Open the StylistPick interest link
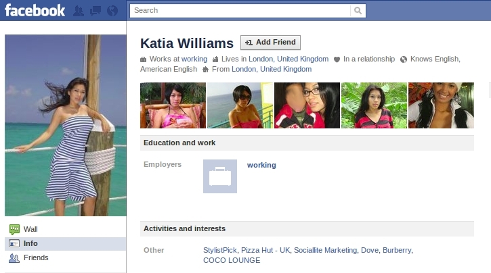 click(220, 250)
